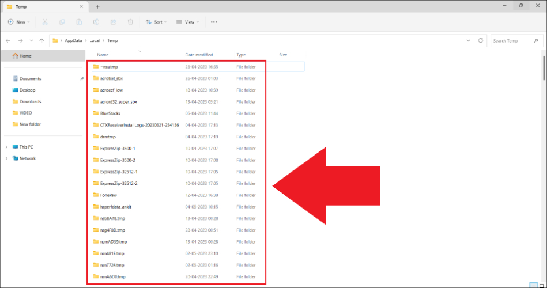
Task: Switch to details view icon in status bar
Action: pos(533,285)
